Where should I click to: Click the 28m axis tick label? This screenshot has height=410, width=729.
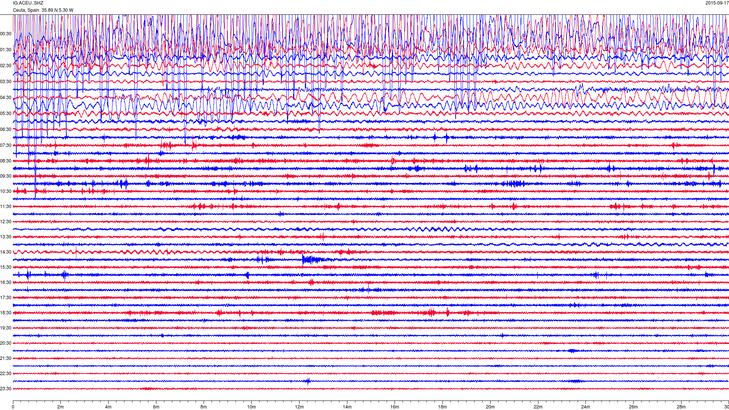(681, 407)
